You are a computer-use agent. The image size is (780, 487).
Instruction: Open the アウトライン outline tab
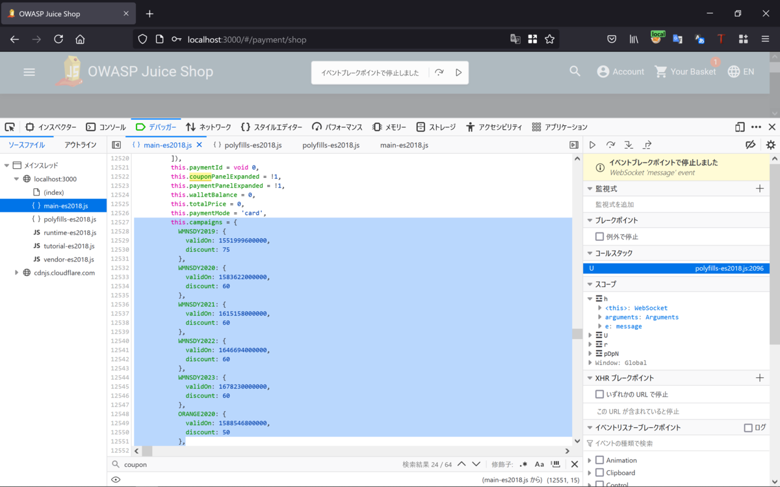point(81,145)
